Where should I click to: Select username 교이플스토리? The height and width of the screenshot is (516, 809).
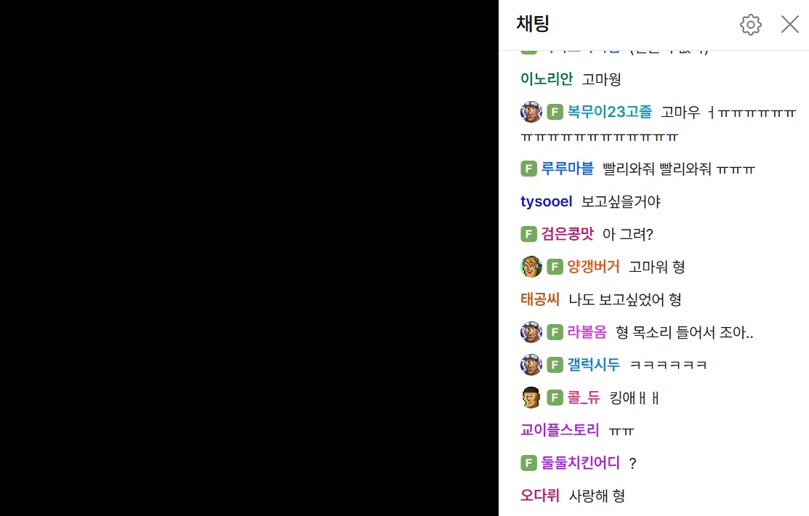(x=560, y=430)
